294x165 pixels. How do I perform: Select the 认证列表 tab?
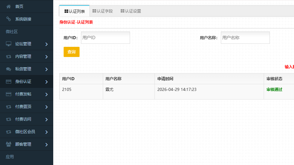click(x=74, y=11)
